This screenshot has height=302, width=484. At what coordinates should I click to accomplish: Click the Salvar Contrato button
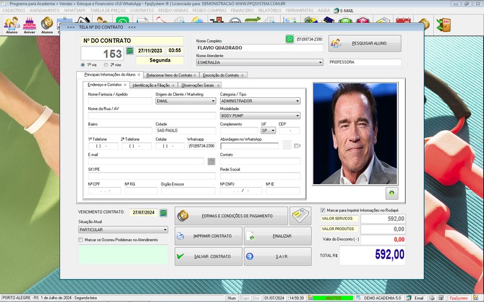(208, 257)
